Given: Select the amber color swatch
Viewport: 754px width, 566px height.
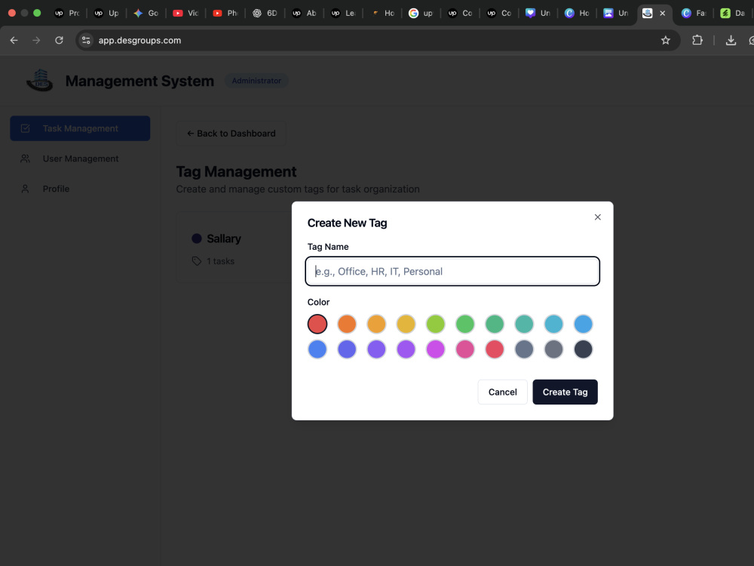Looking at the screenshot, I should coord(376,324).
